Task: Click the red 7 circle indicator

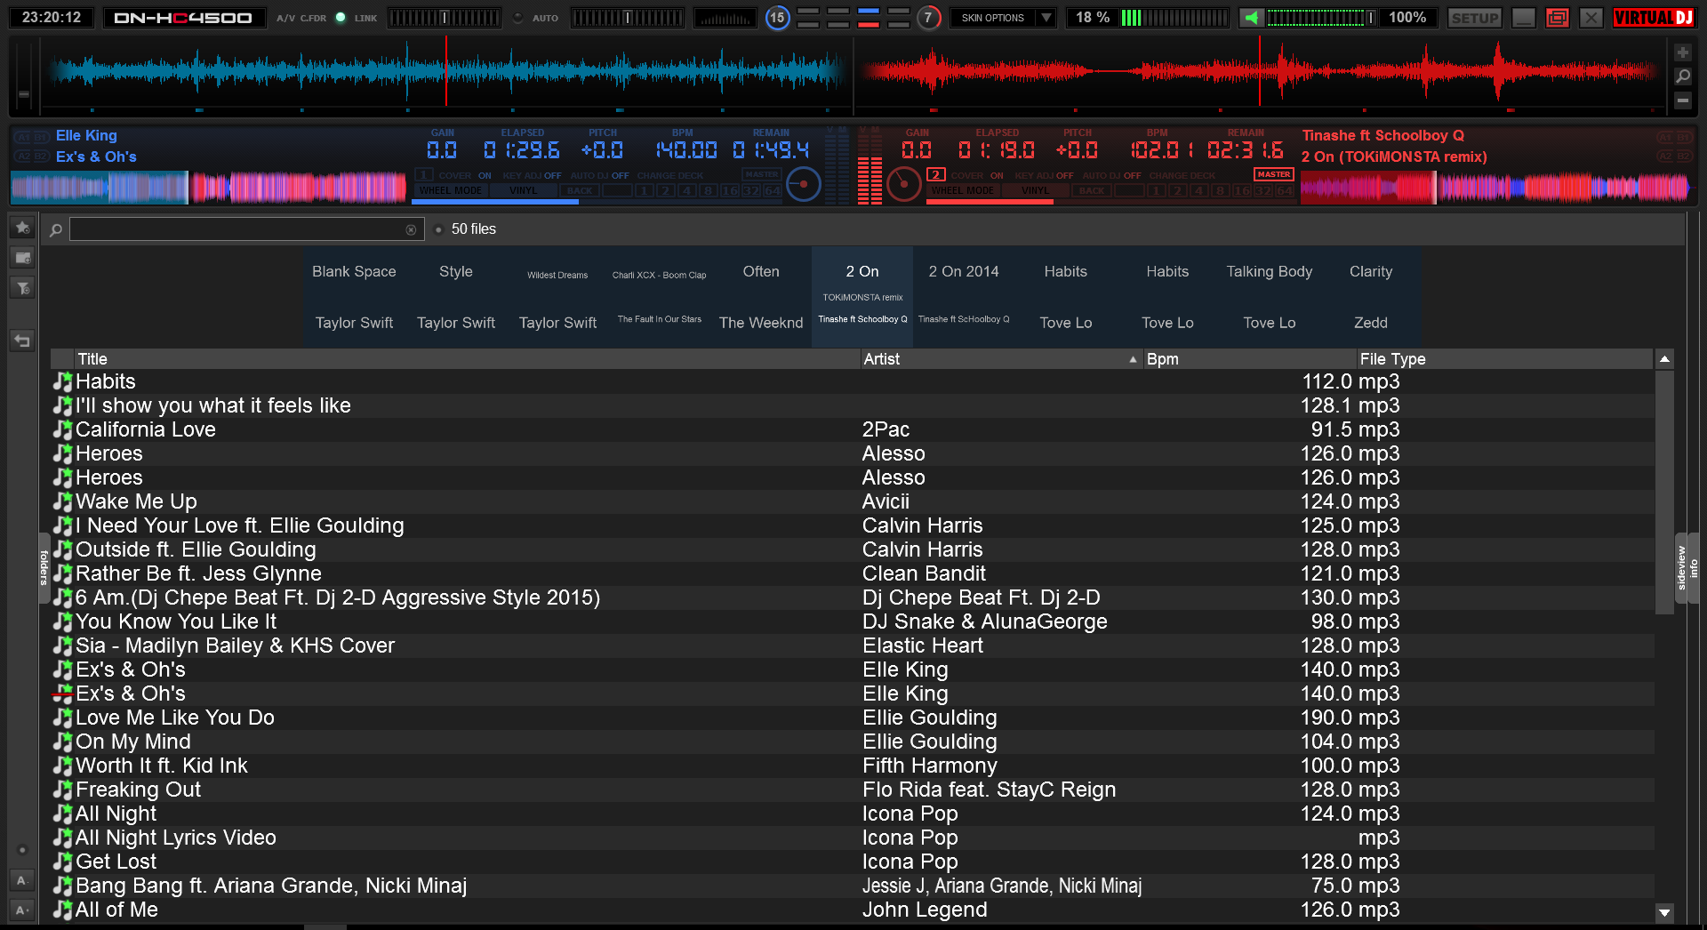Action: [x=928, y=18]
